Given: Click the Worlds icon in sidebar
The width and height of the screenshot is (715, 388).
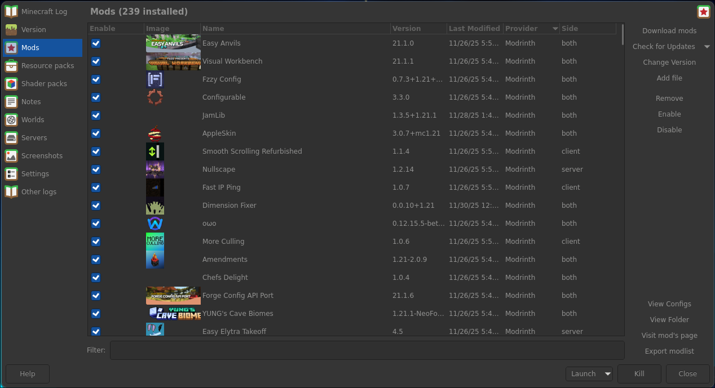Looking at the screenshot, I should point(11,120).
